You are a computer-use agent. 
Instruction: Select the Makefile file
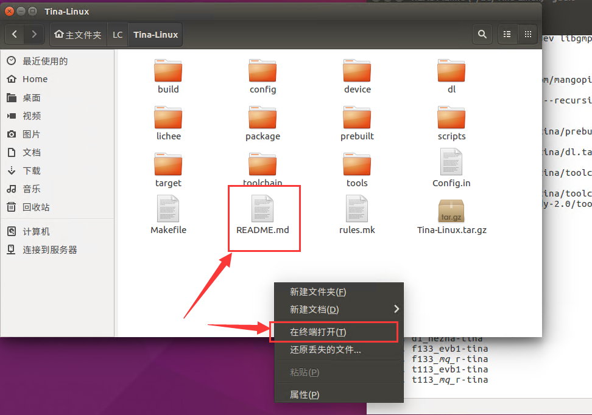[168, 215]
